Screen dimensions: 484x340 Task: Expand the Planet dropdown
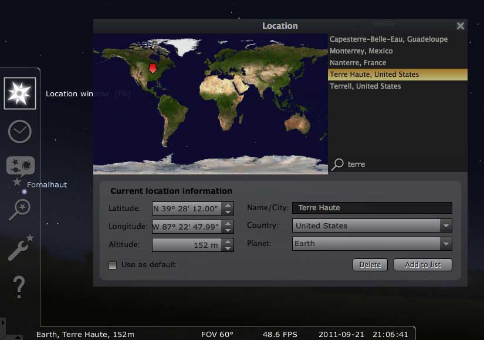[x=446, y=244]
